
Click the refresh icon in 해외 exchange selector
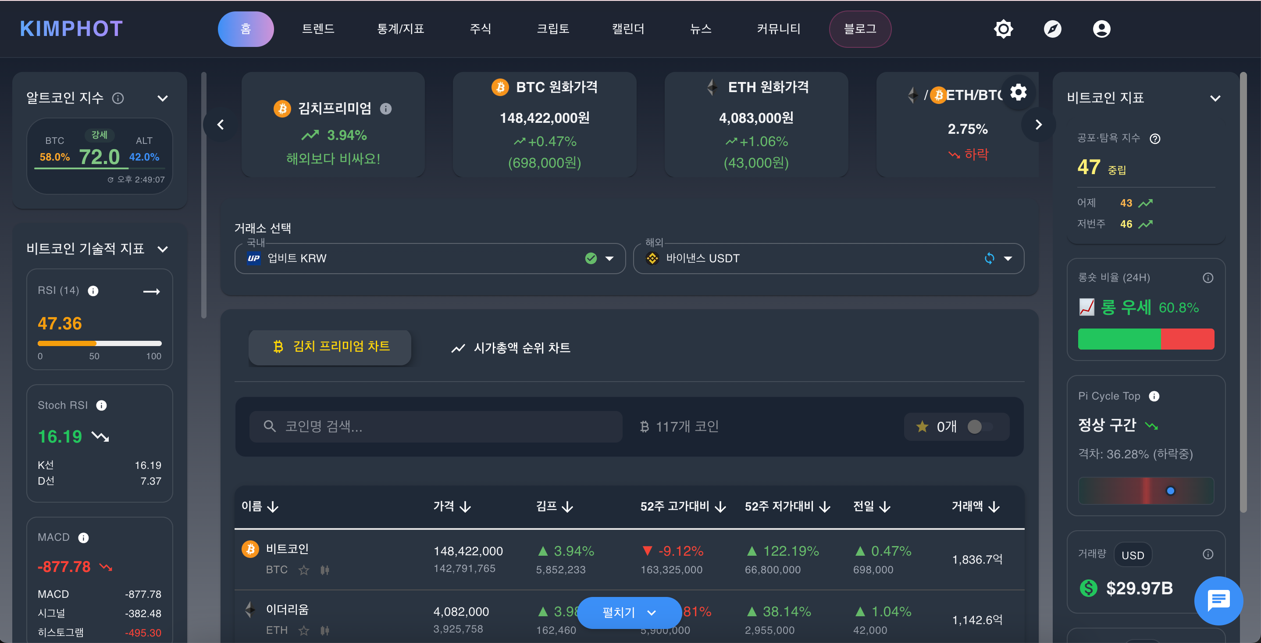click(x=989, y=259)
